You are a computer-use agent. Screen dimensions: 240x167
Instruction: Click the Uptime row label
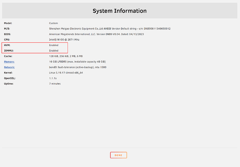(9, 84)
